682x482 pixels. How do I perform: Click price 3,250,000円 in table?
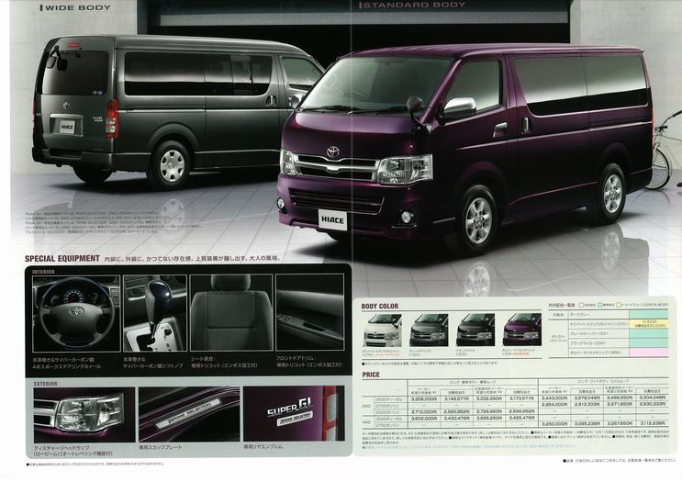click(x=554, y=423)
